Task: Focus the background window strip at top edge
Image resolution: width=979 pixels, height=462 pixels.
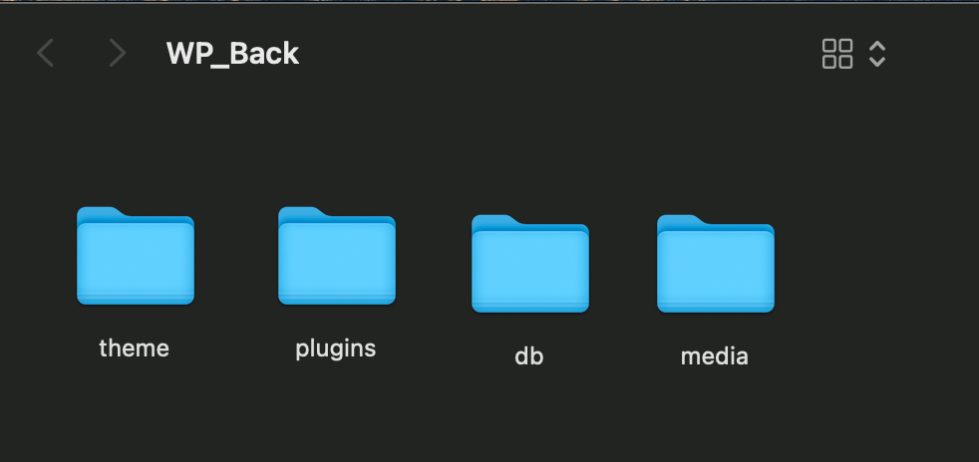Action: tap(489, 1)
